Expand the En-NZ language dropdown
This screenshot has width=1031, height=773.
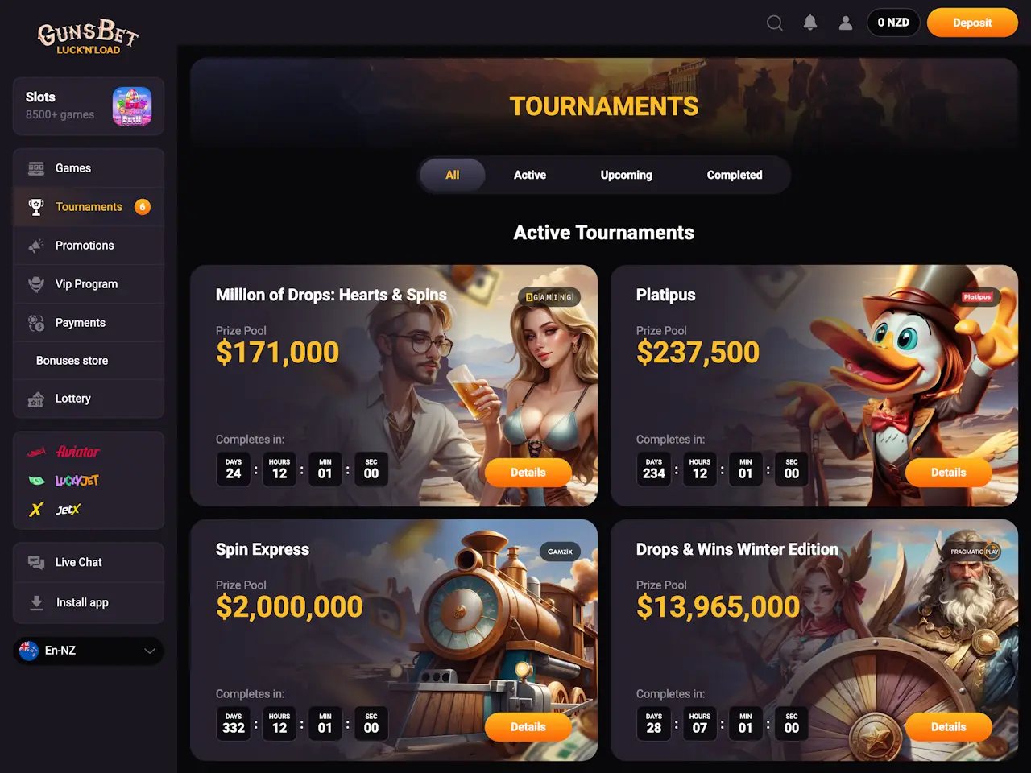[89, 651]
